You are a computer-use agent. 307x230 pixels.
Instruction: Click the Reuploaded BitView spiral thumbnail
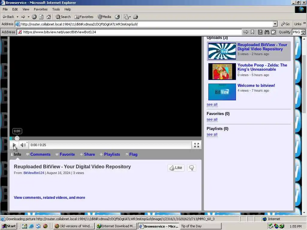[222, 51]
